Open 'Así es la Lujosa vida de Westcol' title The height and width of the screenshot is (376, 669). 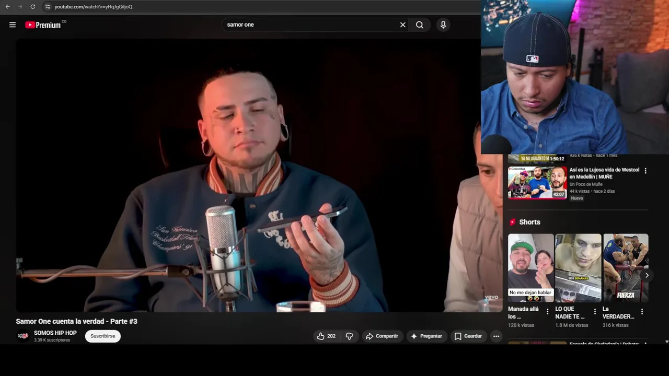tap(604, 173)
